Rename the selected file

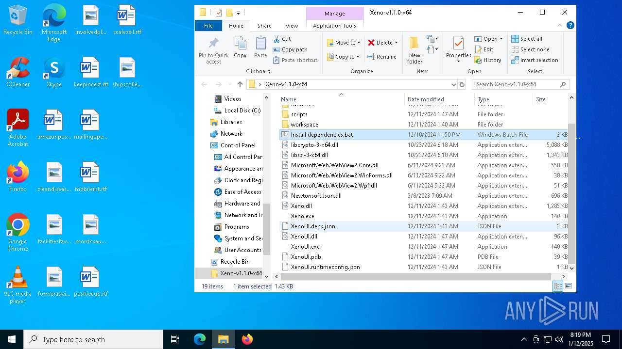click(x=382, y=57)
